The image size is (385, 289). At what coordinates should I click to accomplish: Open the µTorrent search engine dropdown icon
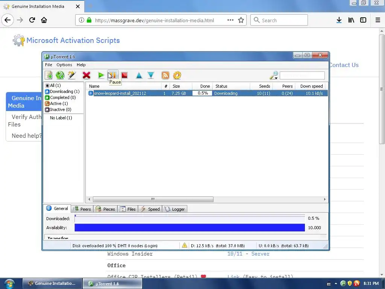click(274, 75)
